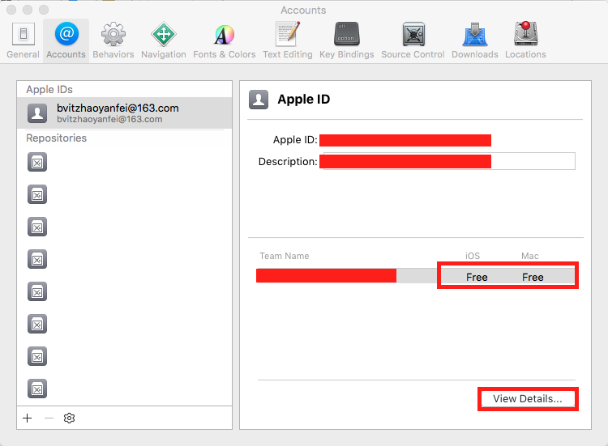608x446 pixels.
Task: Click the "Apple ID:" field label
Action: [295, 140]
